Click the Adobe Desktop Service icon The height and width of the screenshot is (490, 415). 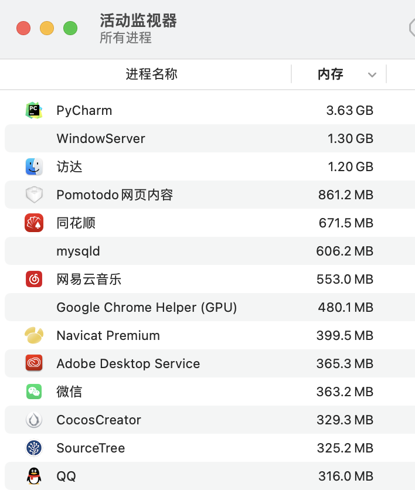(34, 363)
